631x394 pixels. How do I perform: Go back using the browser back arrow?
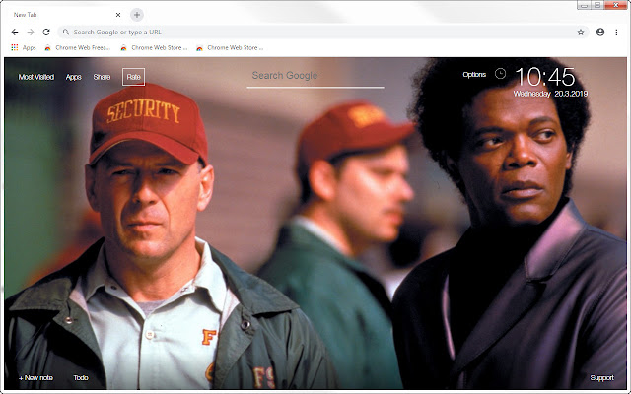coord(15,33)
